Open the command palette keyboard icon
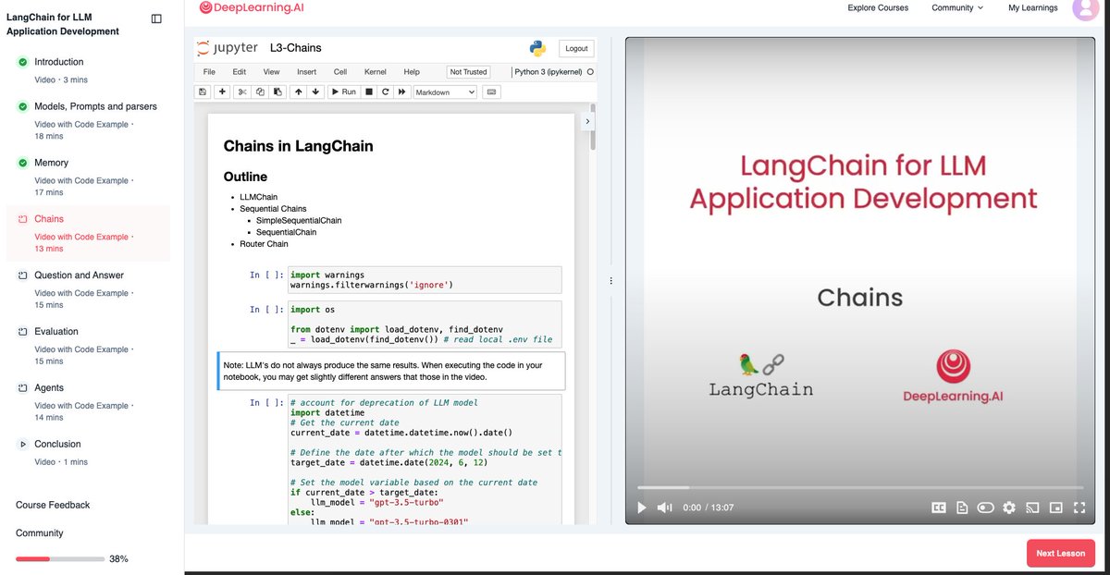Viewport: 1110px width, 575px height. pos(491,92)
